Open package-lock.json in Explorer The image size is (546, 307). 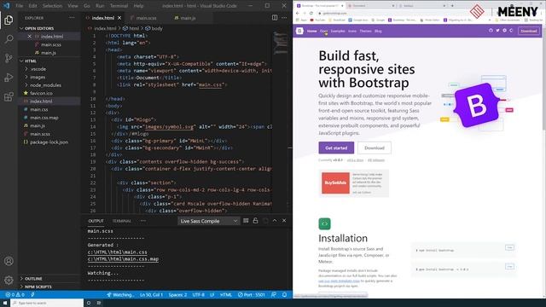pyautogui.click(x=49, y=142)
